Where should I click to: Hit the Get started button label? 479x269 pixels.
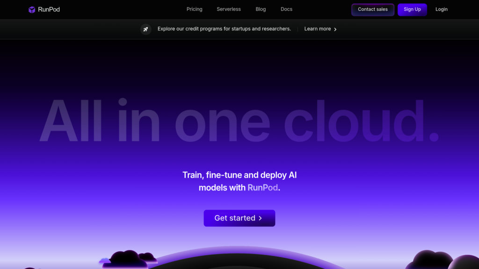click(235, 218)
